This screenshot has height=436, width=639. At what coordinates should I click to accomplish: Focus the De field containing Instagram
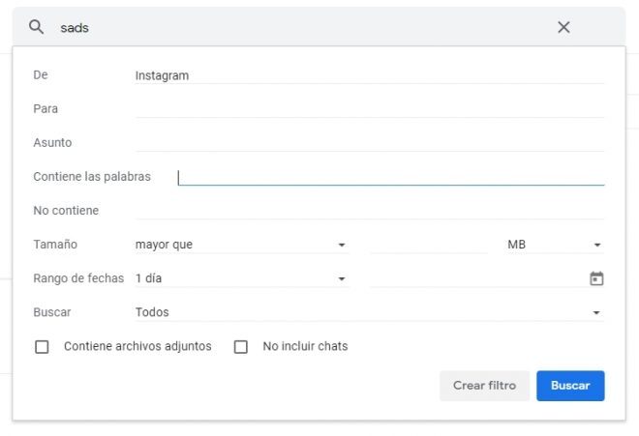click(368, 75)
